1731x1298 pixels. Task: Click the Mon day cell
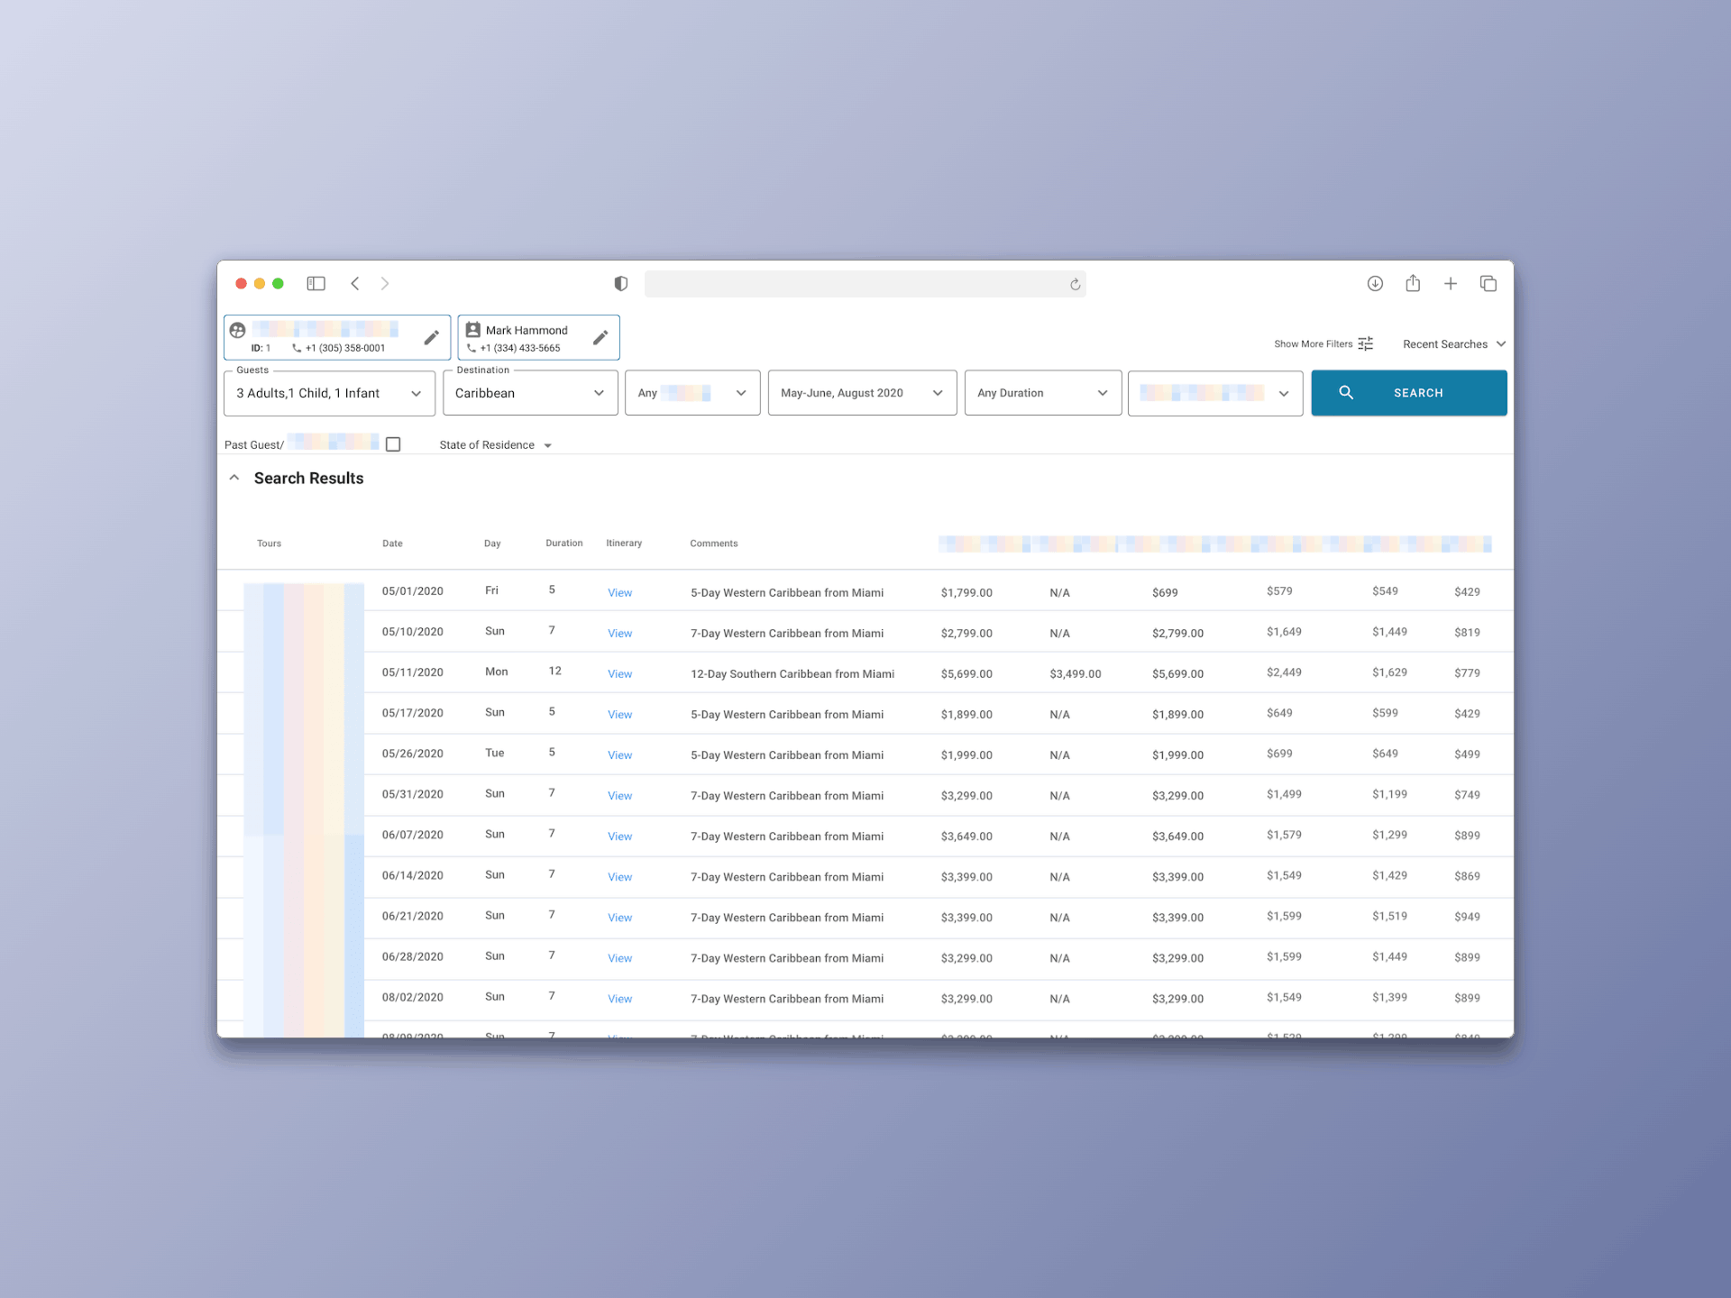[497, 672]
